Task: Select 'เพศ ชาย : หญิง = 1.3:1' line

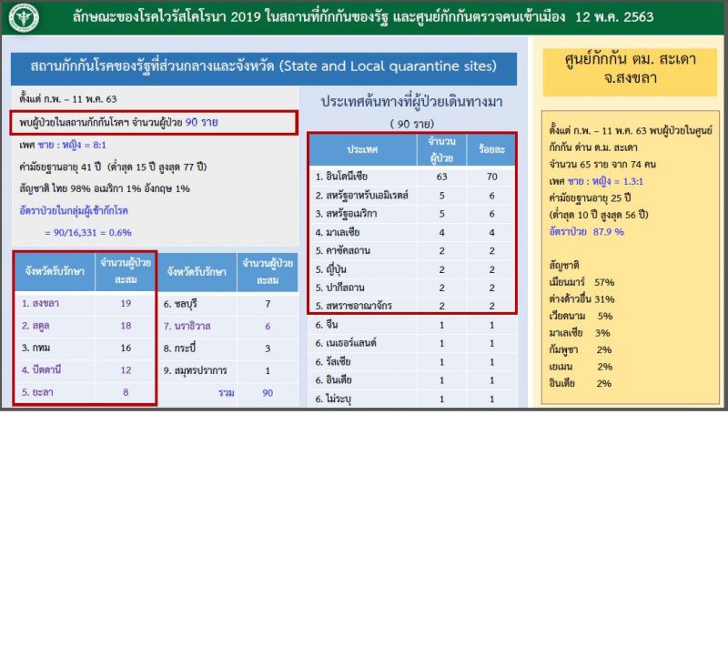Action: 596,181
